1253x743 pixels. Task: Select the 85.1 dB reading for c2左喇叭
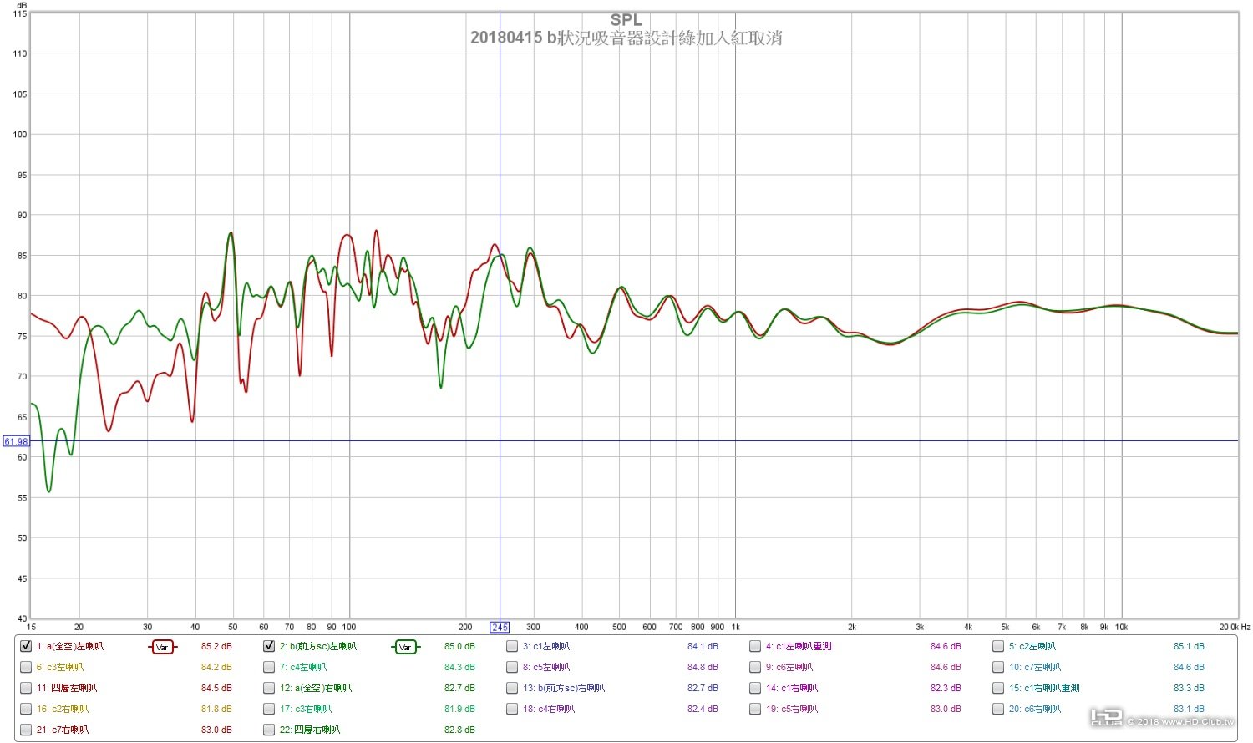tap(1189, 646)
